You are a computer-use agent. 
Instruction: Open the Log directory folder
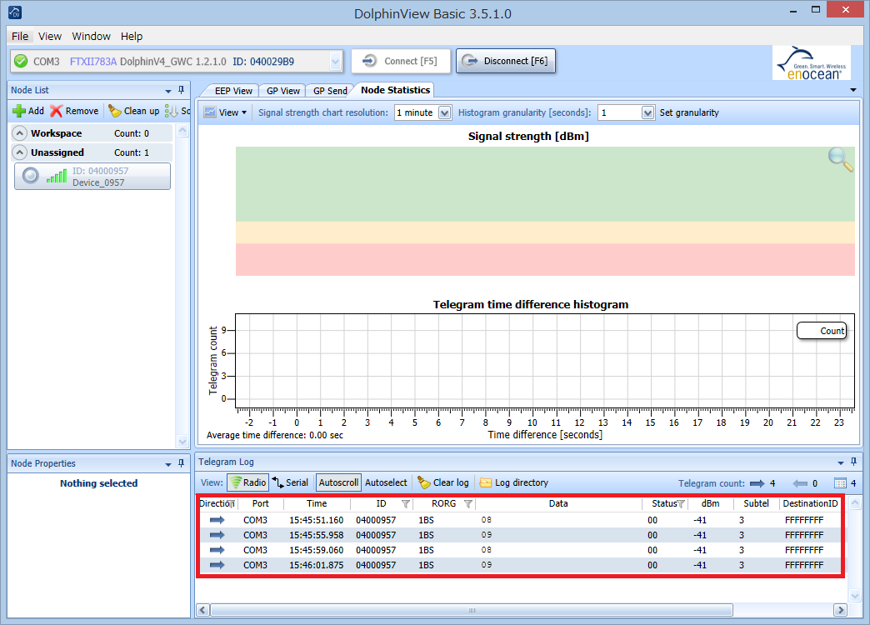click(514, 482)
